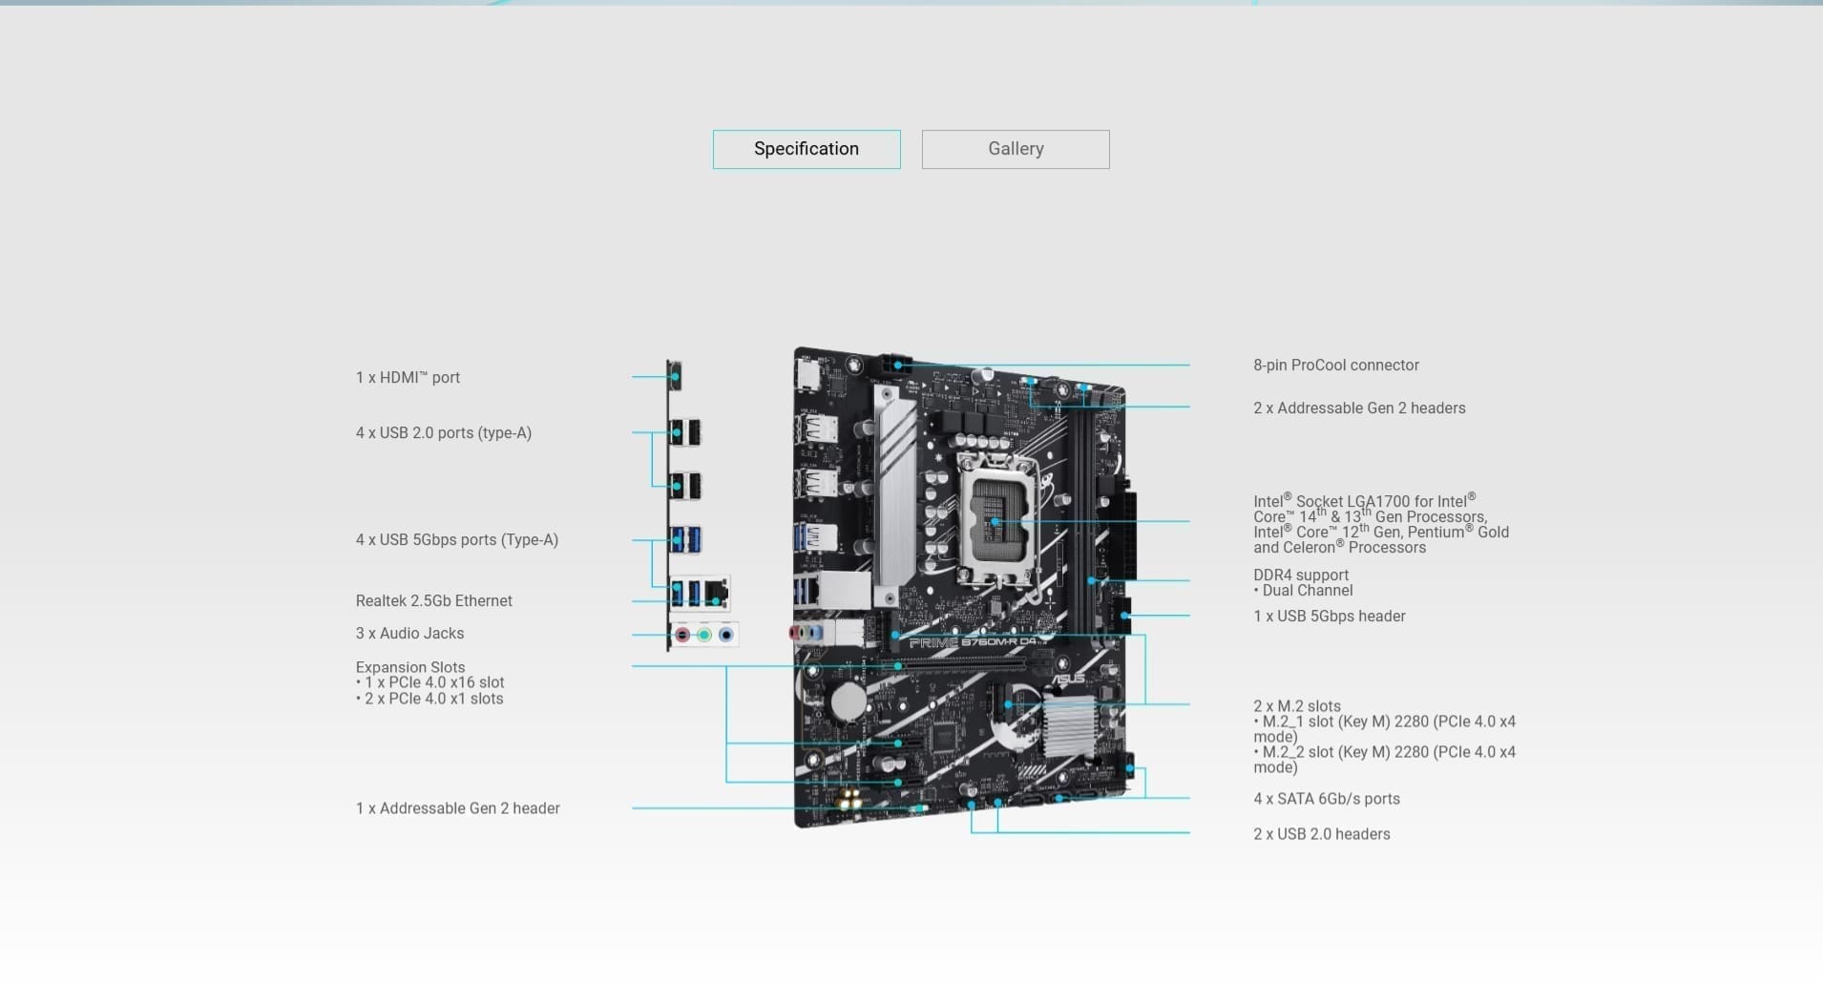This screenshot has height=984, width=1823.
Task: Click the blue audio jack
Action: tap(726, 635)
